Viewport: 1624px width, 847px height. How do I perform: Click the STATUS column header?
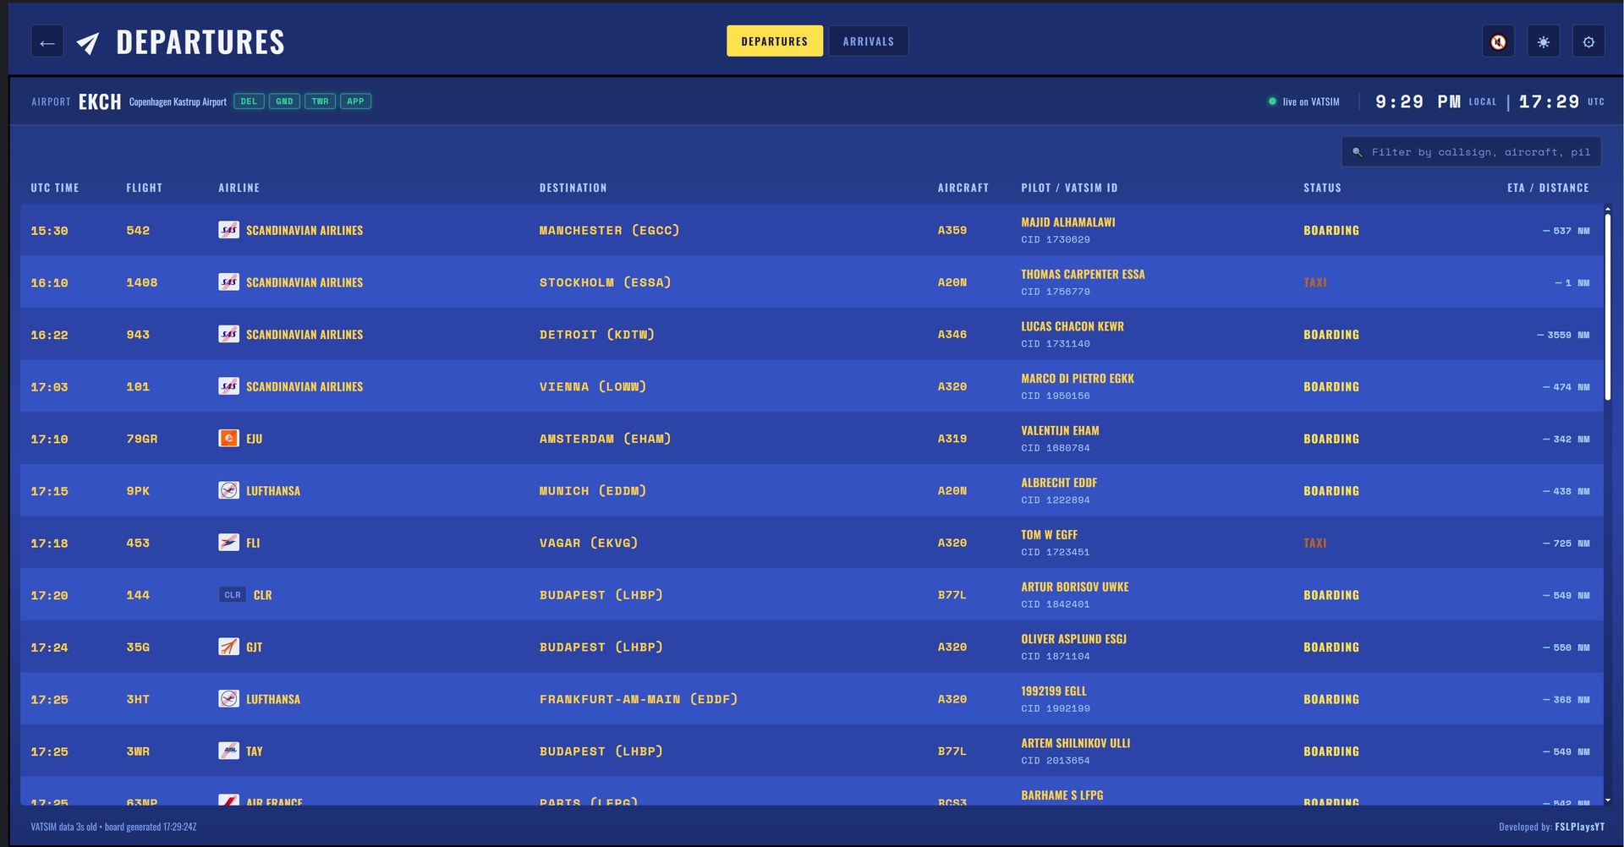coord(1322,188)
